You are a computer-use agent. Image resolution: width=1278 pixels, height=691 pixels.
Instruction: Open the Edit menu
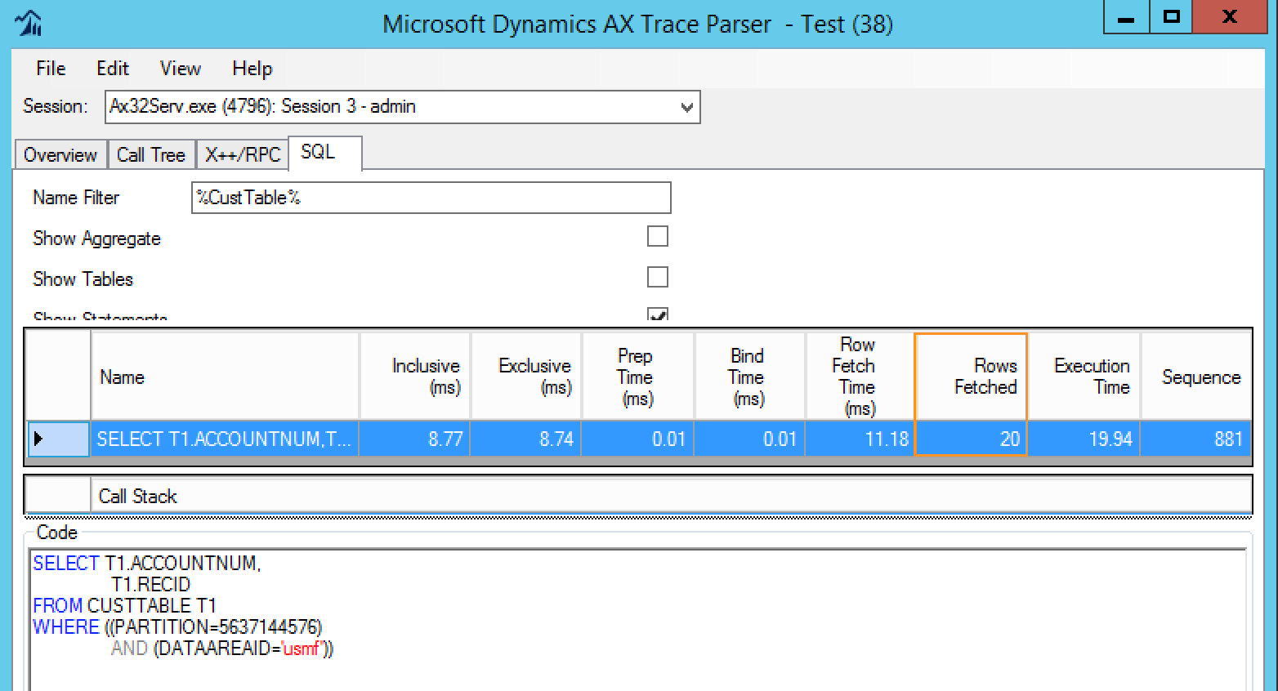pos(113,69)
